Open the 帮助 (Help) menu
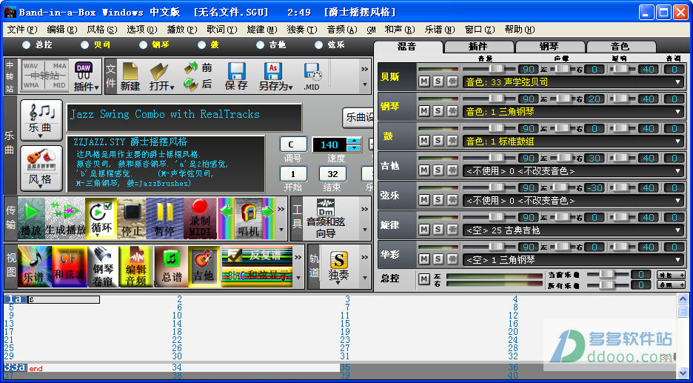693x383 pixels. click(x=520, y=30)
